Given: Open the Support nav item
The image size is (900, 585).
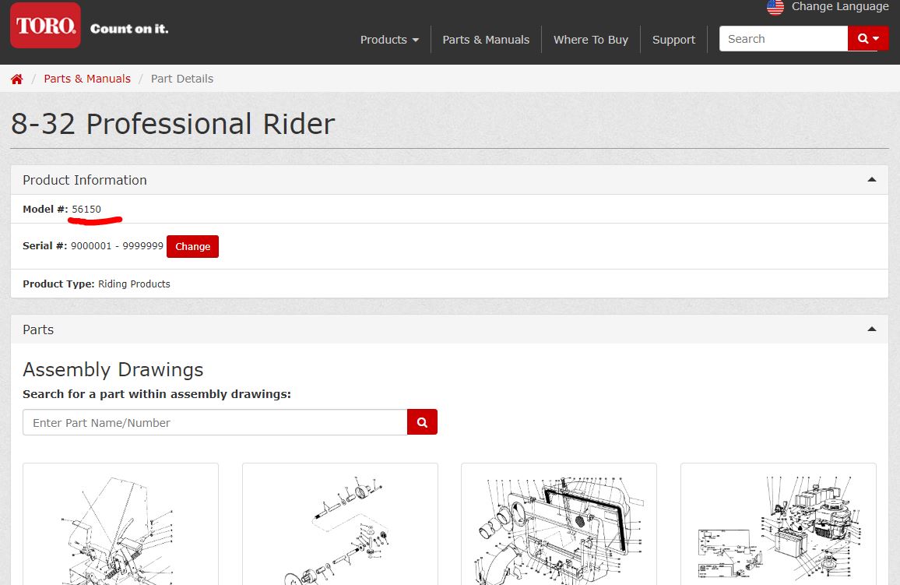Looking at the screenshot, I should (x=673, y=40).
